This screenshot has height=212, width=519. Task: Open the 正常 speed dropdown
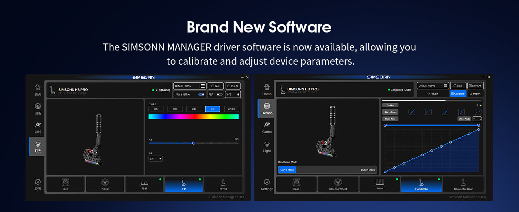point(156,159)
